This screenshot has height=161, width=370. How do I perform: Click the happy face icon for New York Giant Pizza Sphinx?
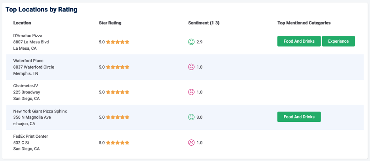[191, 117]
